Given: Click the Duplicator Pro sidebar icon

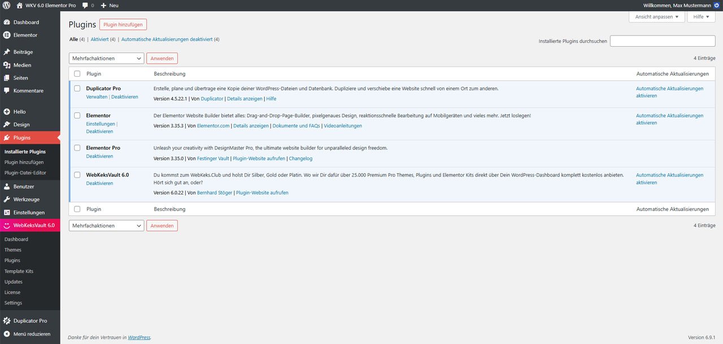Looking at the screenshot, I should (7, 321).
